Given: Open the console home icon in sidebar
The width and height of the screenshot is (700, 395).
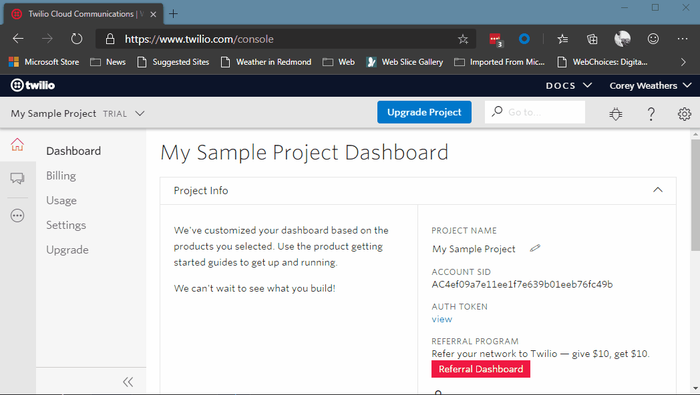Looking at the screenshot, I should click(x=17, y=144).
